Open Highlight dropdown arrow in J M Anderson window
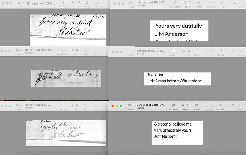Image resolution: width=246 pixels, height=155 pixels. pos(215,3)
